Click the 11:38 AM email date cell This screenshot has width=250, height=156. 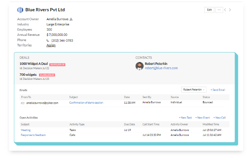[129, 103]
